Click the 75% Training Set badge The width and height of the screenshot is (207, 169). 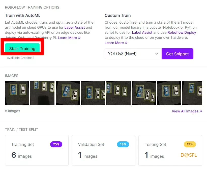(x=56, y=144)
